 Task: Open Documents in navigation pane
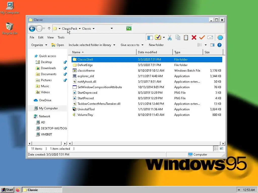46,74
